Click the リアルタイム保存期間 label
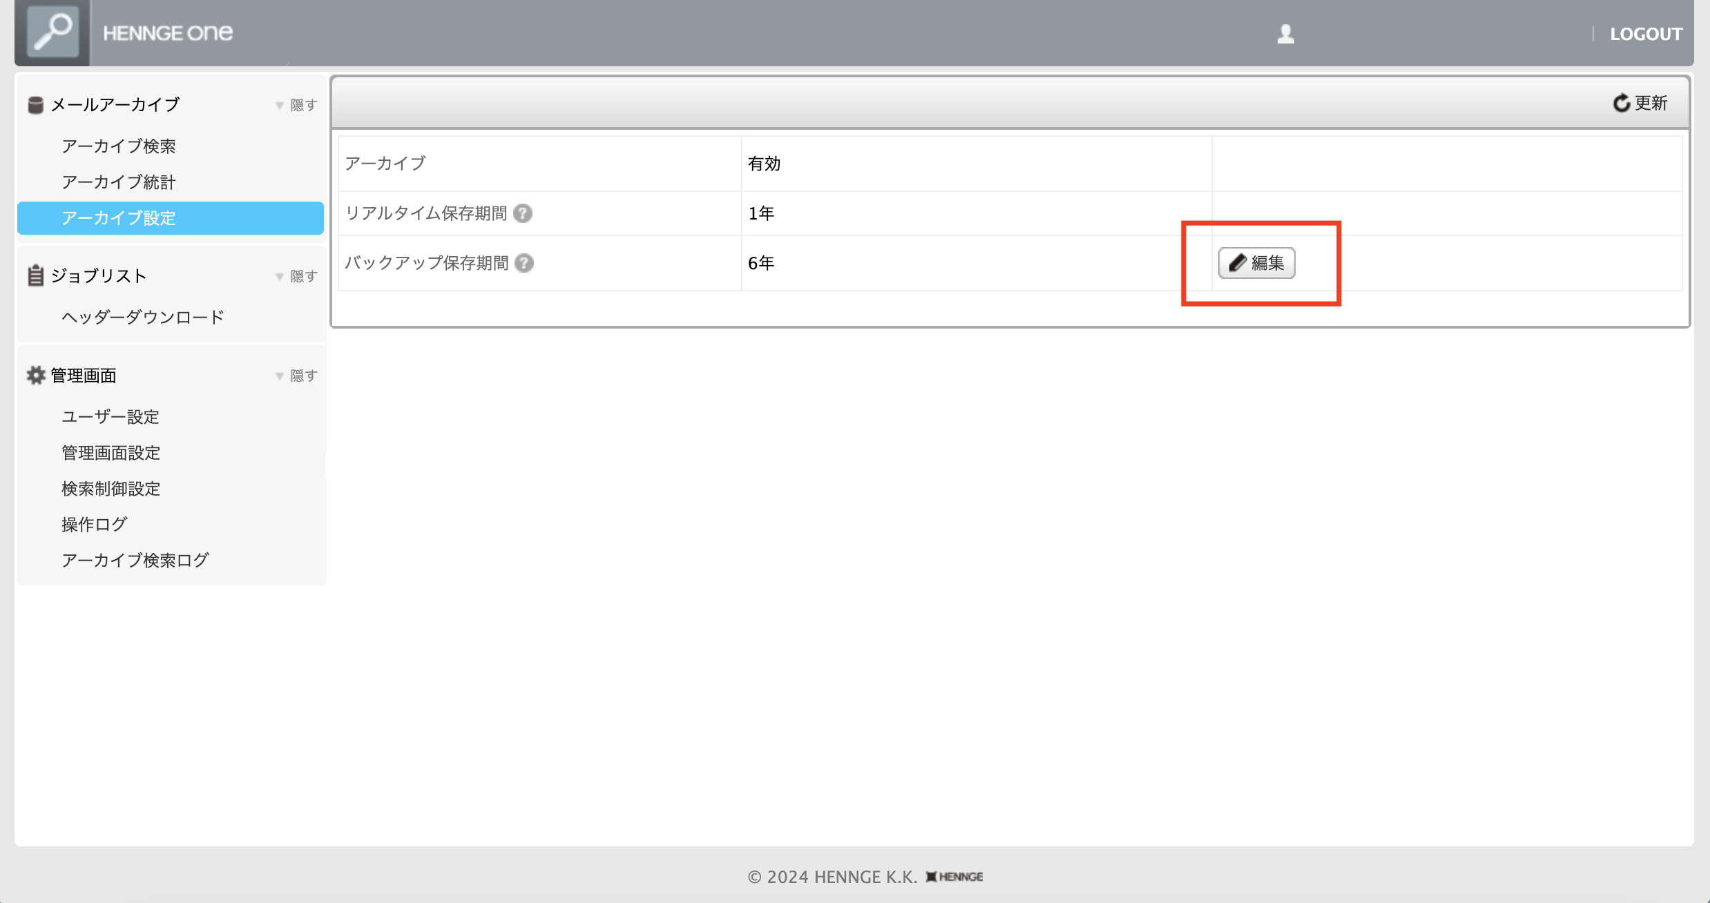1710x903 pixels. click(x=426, y=213)
